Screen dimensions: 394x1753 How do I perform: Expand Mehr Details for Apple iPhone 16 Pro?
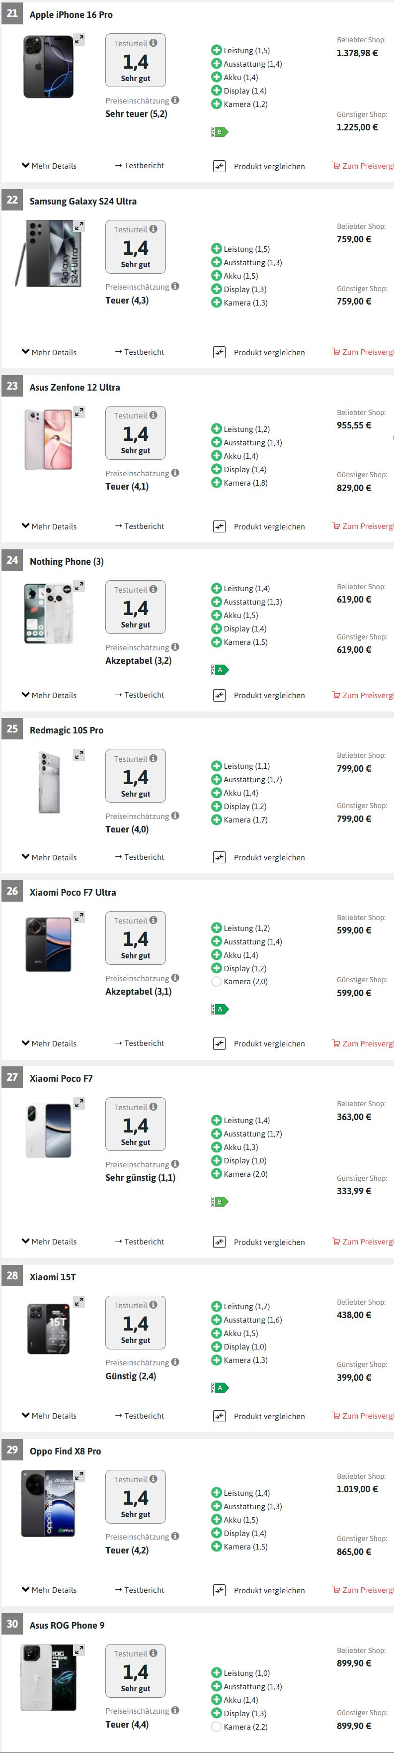49,166
